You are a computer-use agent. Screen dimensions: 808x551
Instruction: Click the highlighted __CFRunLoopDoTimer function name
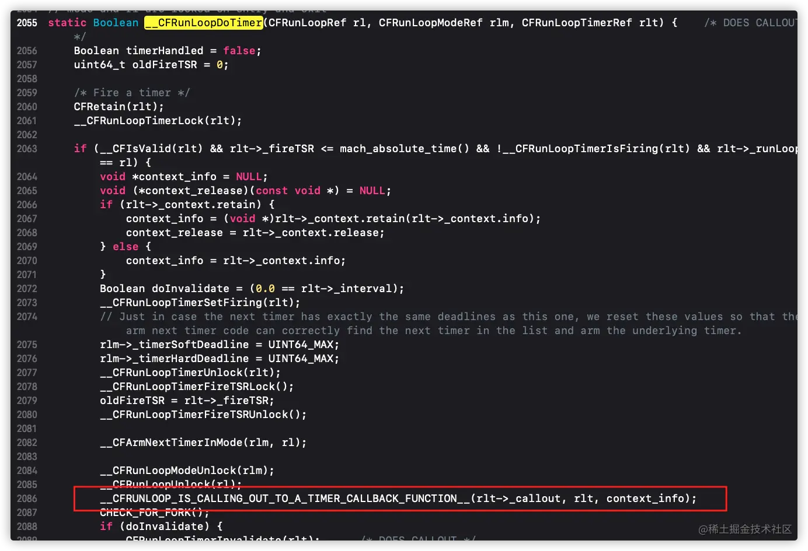(204, 23)
